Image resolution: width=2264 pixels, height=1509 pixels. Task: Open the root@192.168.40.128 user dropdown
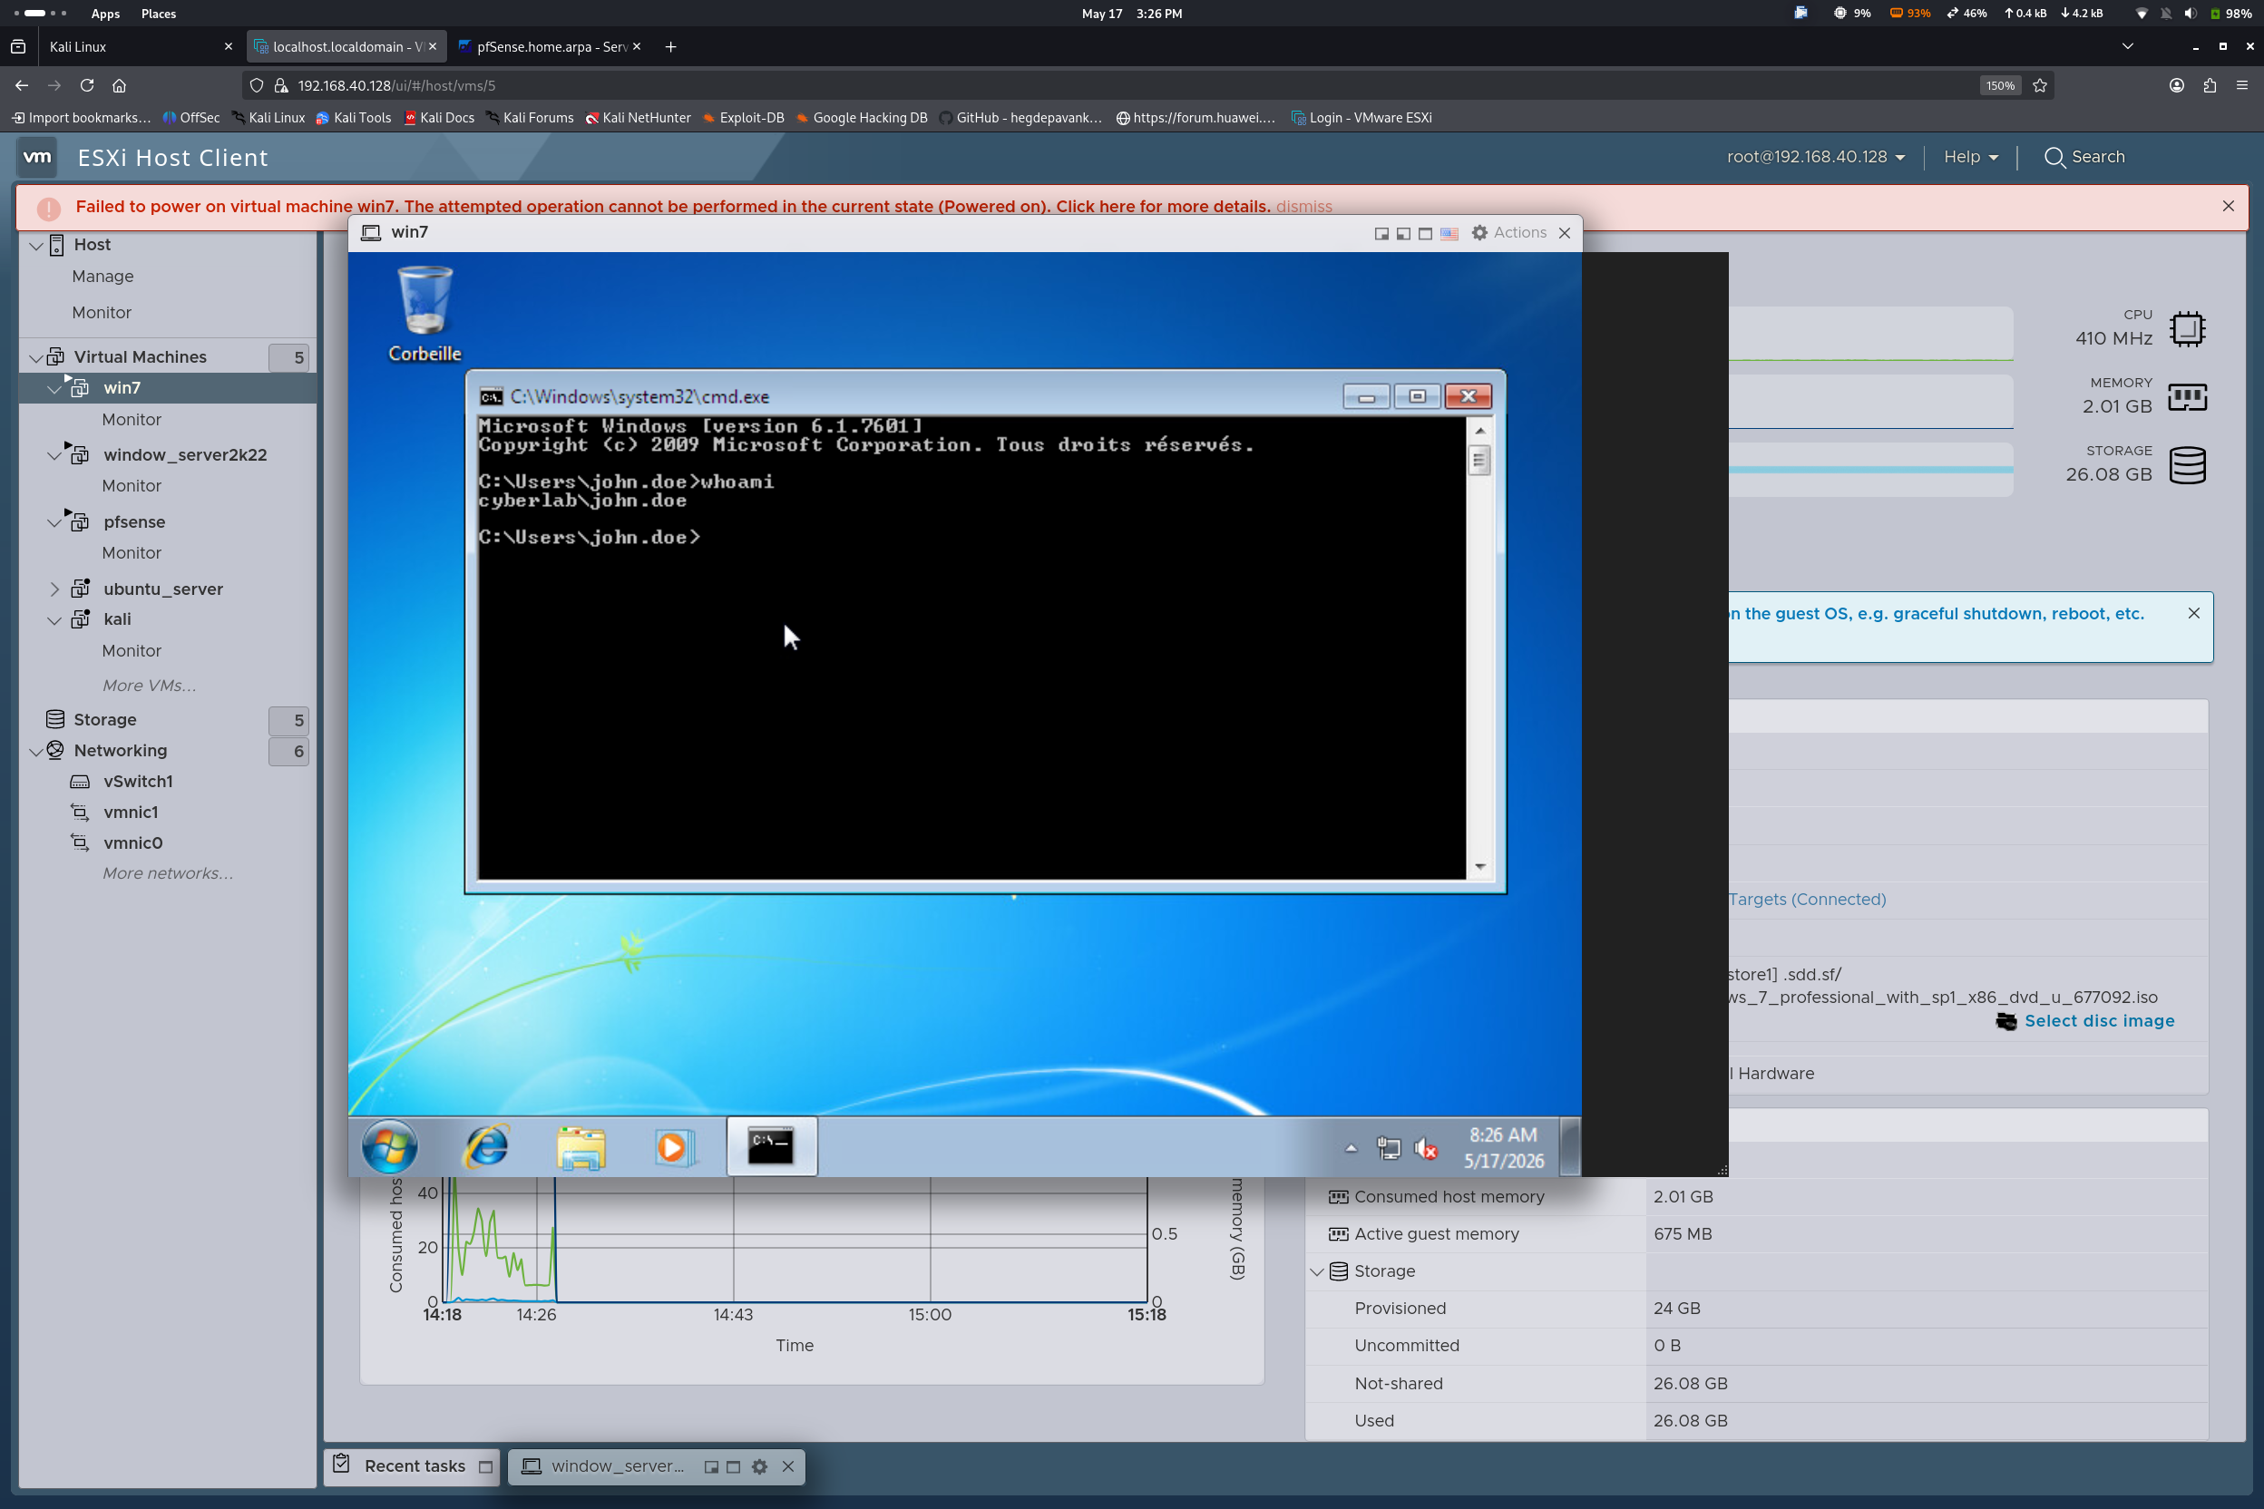(x=1815, y=157)
